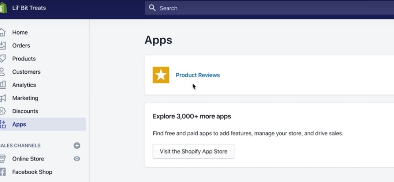Click the Online Store storefront icon
Screen dimensions: 394x182
click(2, 159)
